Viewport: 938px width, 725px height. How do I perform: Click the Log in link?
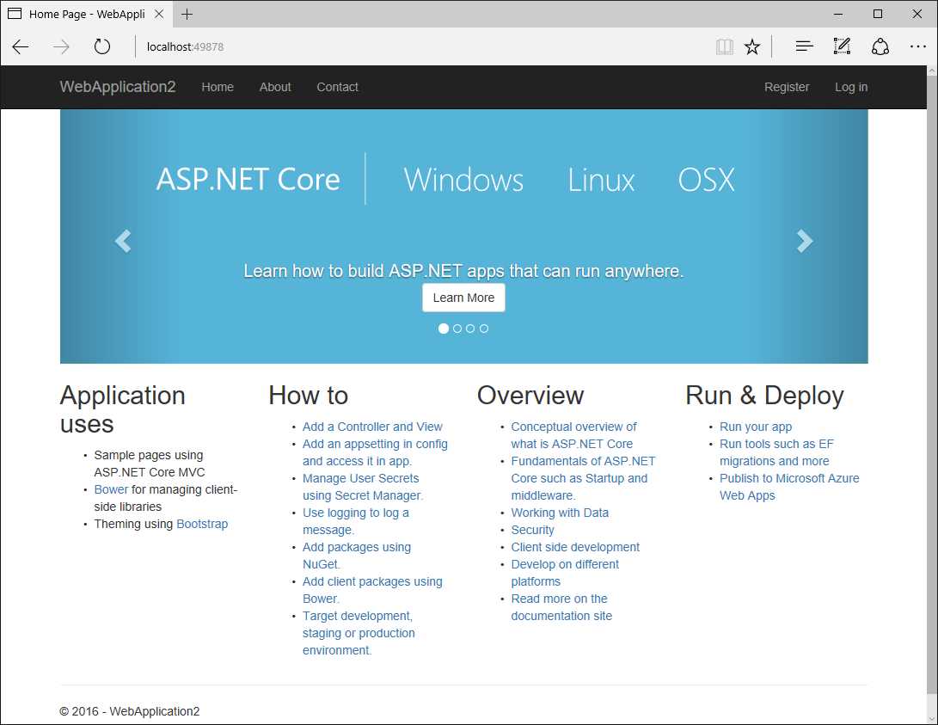coord(850,87)
